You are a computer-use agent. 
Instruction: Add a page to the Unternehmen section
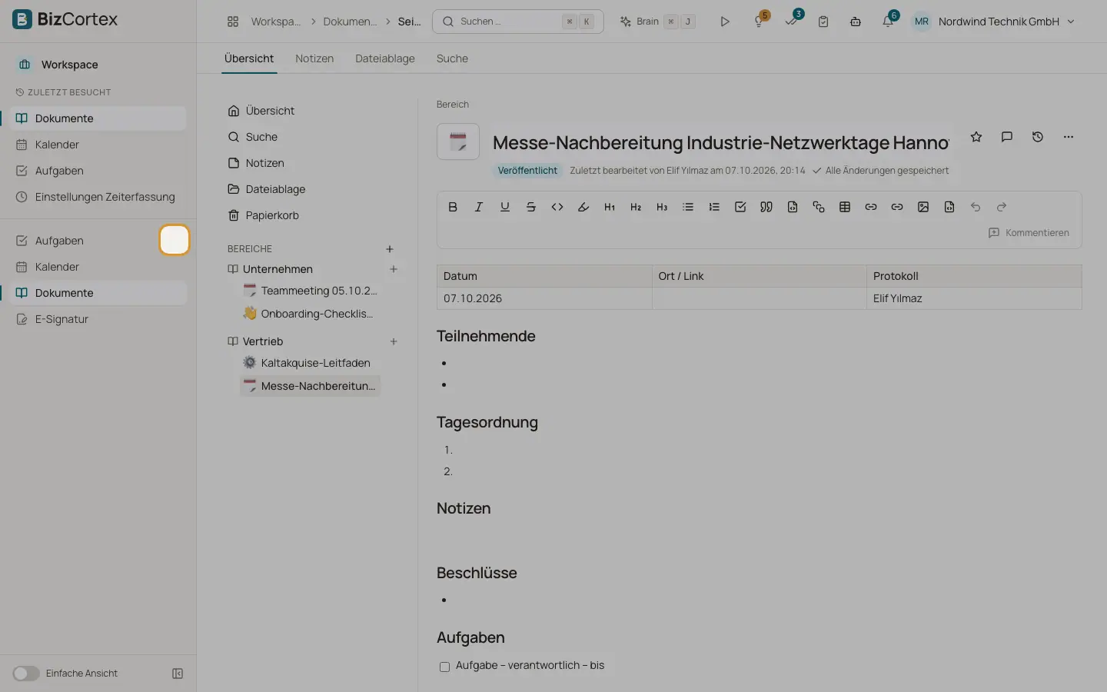[394, 269]
